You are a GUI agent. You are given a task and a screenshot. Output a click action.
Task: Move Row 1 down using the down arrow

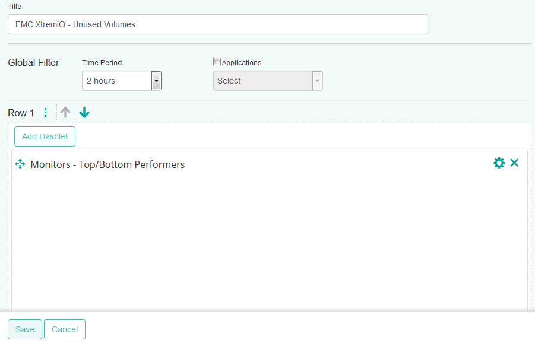84,112
